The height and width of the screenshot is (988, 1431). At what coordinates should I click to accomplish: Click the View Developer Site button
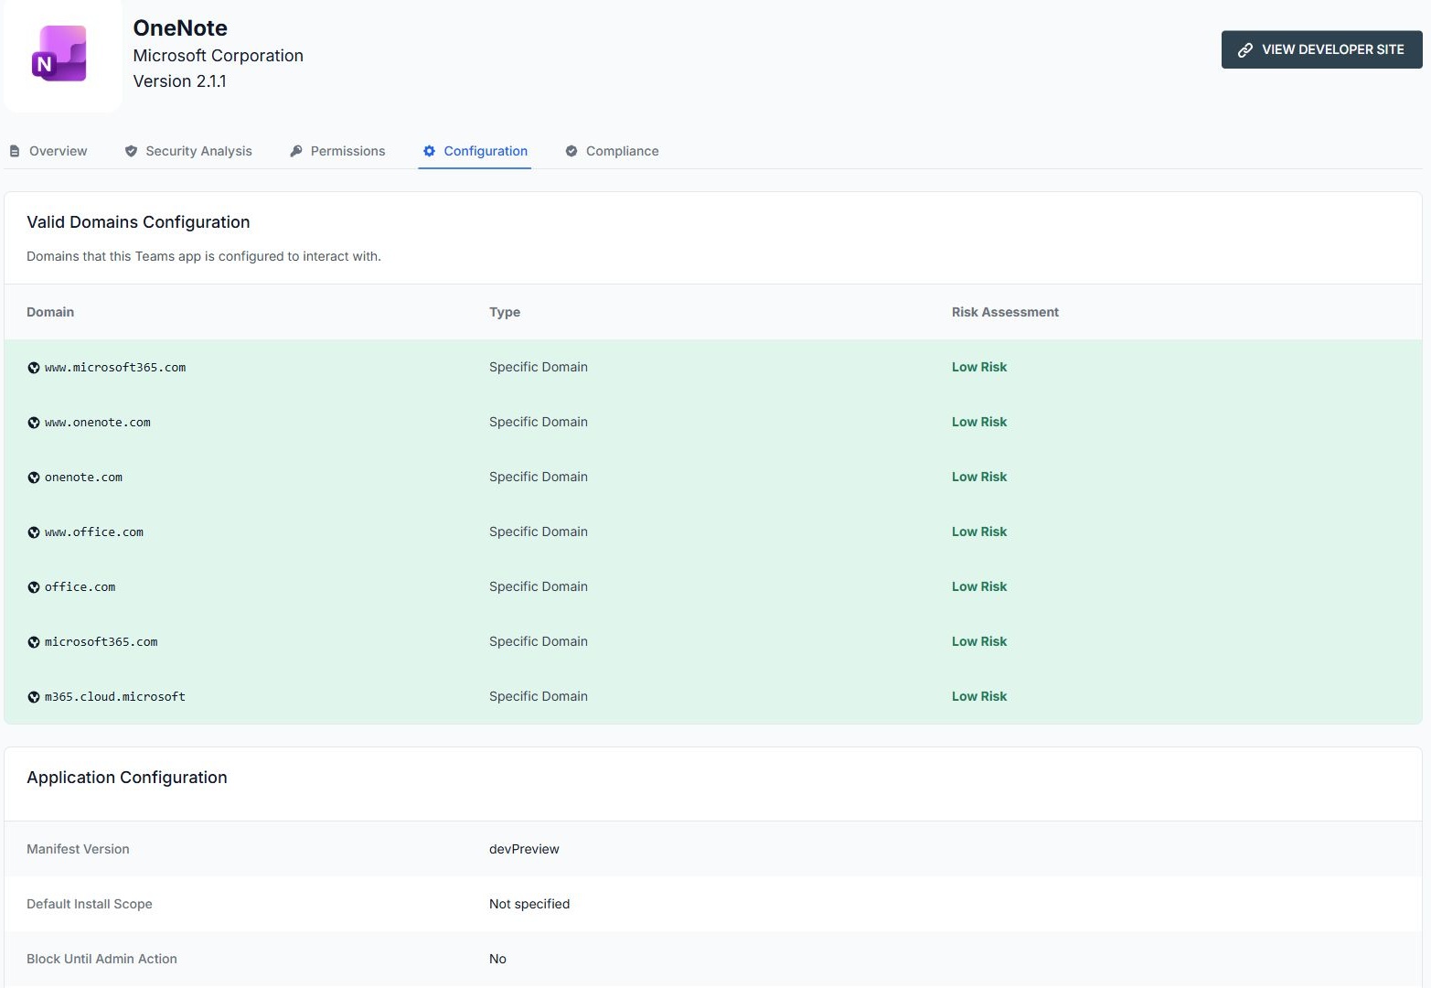point(1321,49)
